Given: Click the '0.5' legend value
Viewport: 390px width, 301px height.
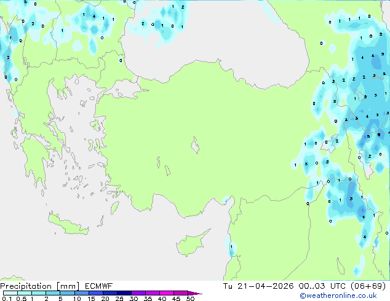Looking at the screenshot, I should [22, 299].
